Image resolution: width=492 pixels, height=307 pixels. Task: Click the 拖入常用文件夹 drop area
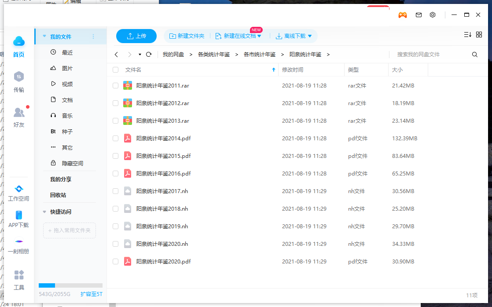pyautogui.click(x=70, y=230)
